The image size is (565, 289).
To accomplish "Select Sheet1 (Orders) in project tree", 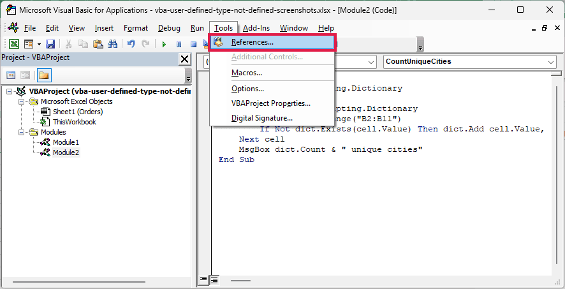I will [78, 112].
